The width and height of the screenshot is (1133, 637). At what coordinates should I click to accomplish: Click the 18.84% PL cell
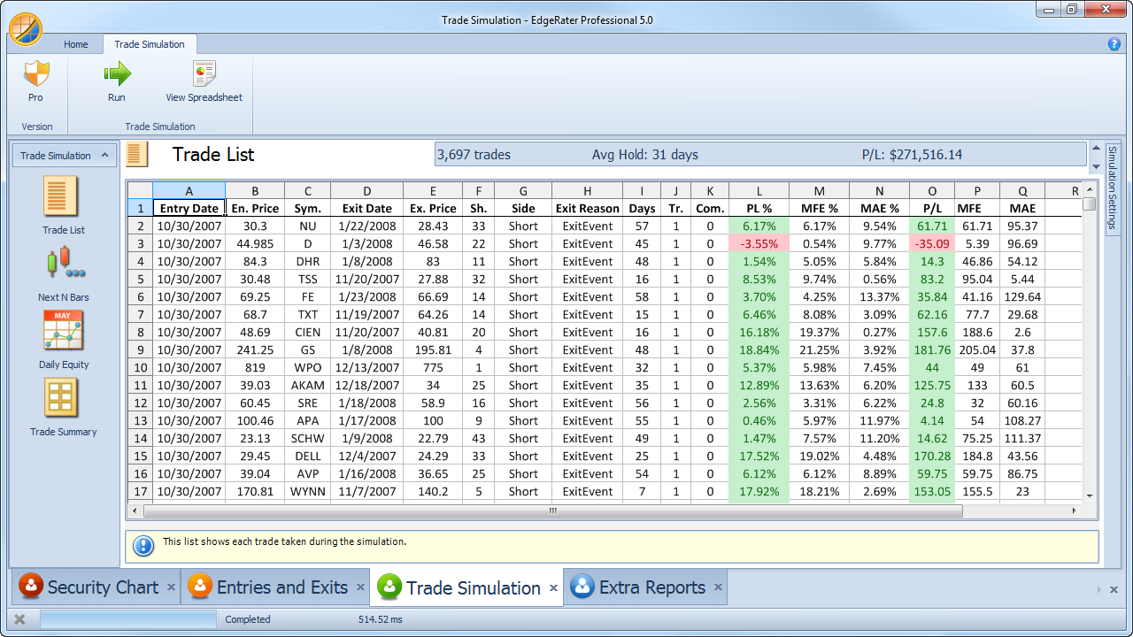(759, 349)
